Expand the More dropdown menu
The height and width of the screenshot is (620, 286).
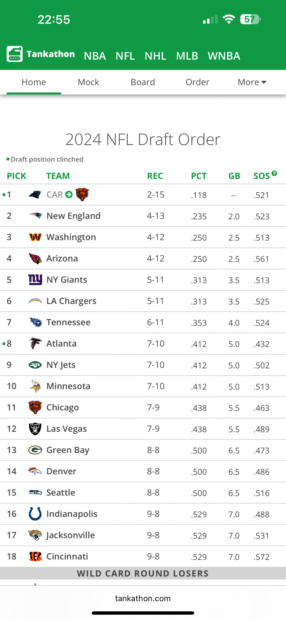(252, 82)
